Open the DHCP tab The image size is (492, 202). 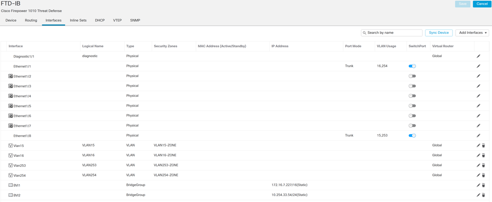click(100, 20)
